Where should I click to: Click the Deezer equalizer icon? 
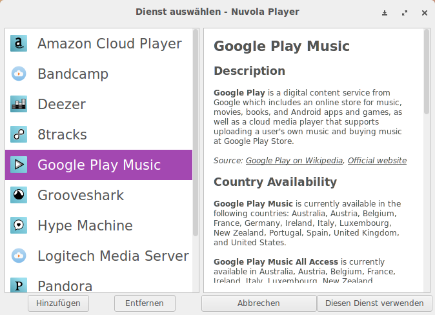click(x=19, y=105)
